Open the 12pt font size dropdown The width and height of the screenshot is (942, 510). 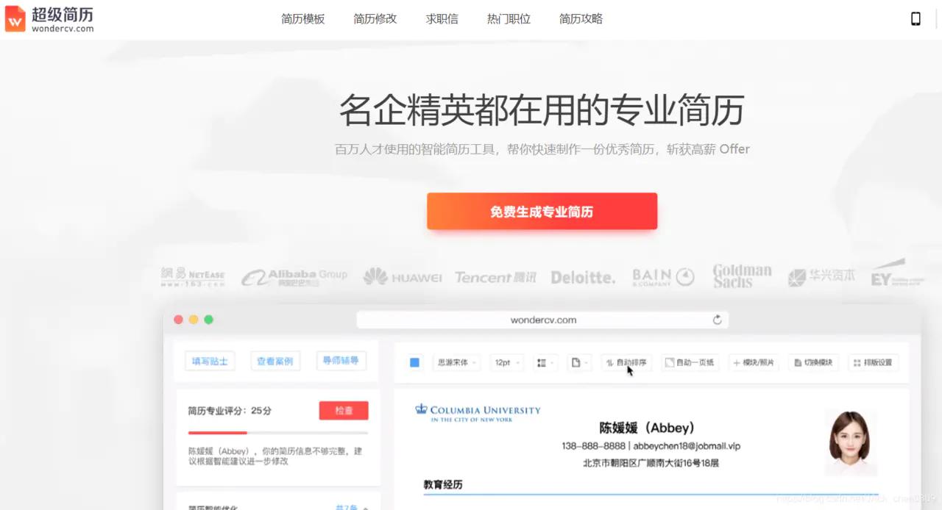click(x=506, y=362)
